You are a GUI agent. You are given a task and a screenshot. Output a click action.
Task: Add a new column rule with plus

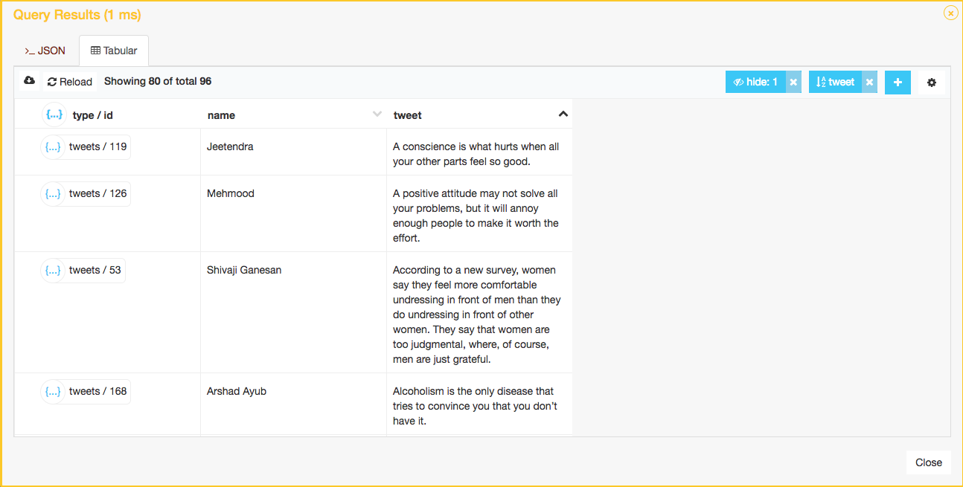(x=898, y=83)
